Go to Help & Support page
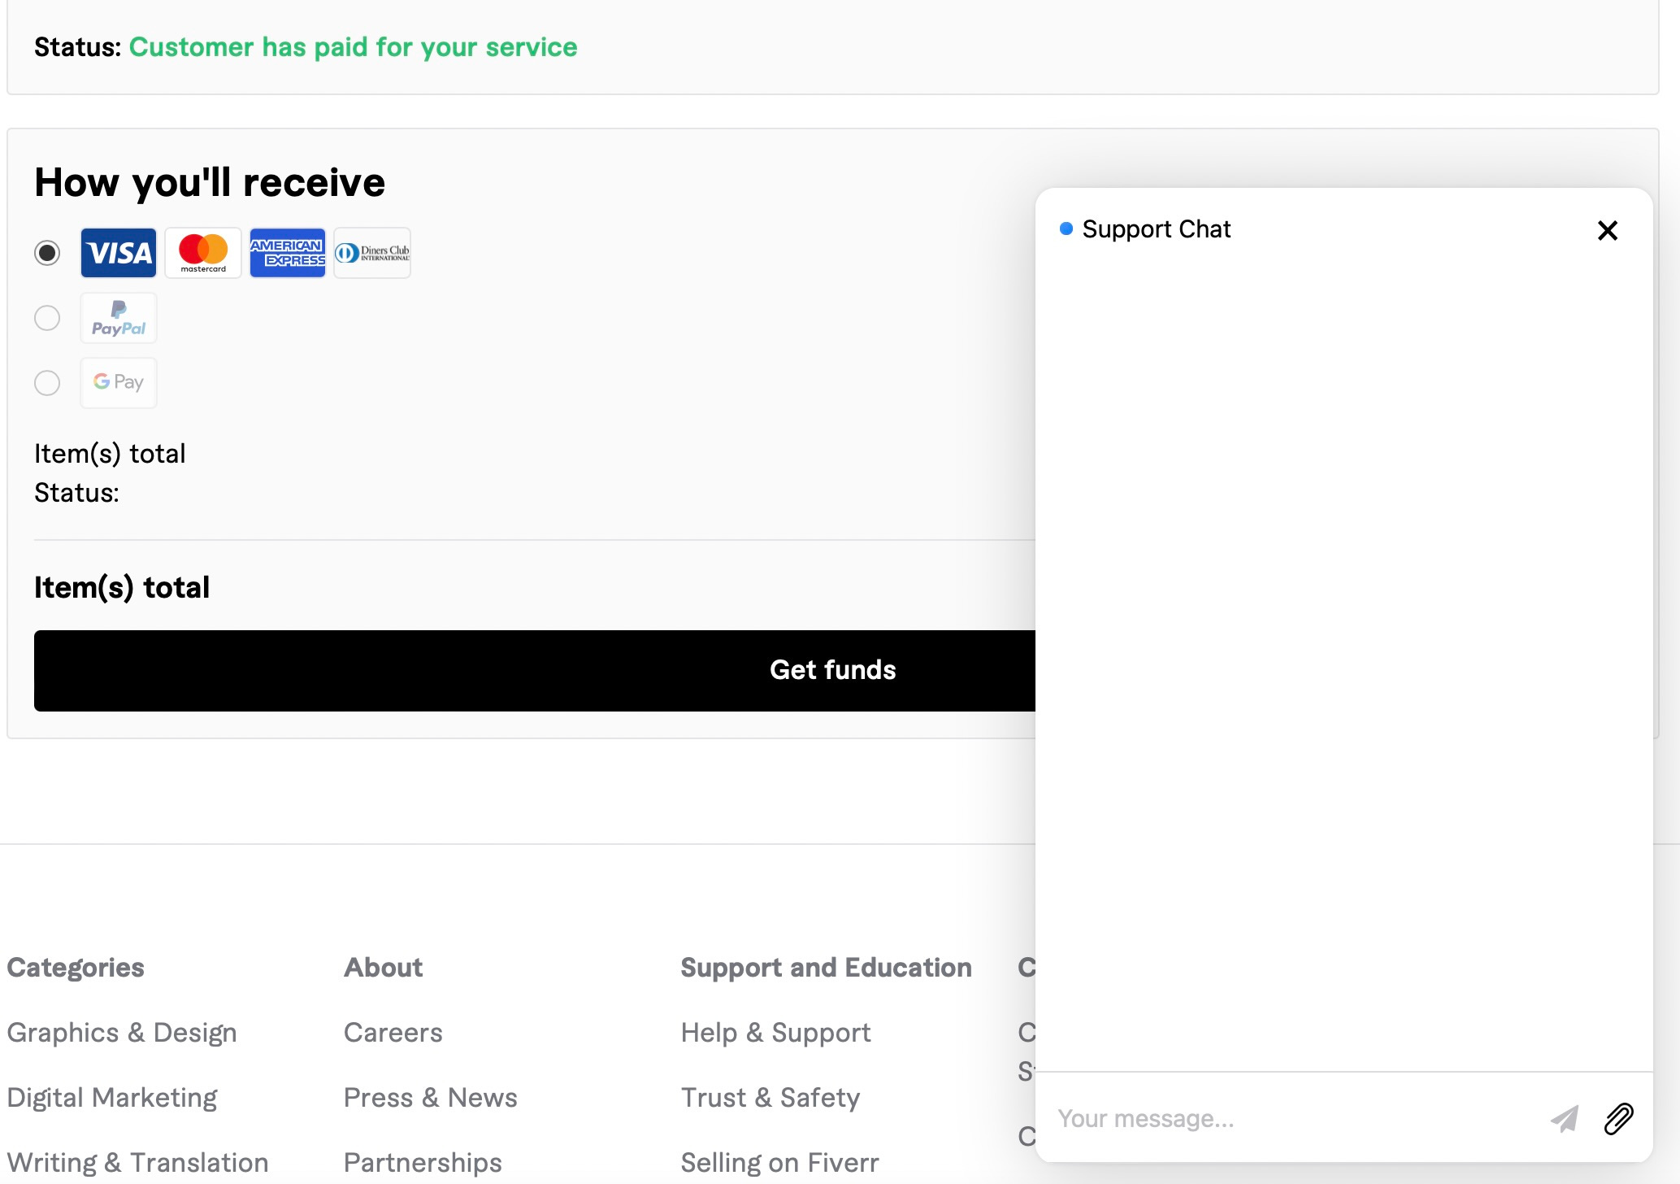 click(x=775, y=1033)
